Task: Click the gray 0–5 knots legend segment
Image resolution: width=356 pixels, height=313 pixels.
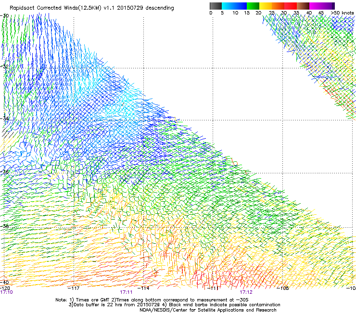Action: [216, 6]
